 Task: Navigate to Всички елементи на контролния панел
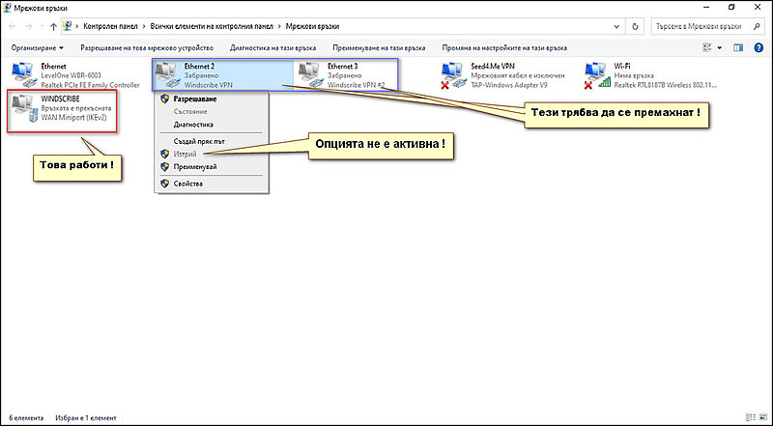coord(214,27)
